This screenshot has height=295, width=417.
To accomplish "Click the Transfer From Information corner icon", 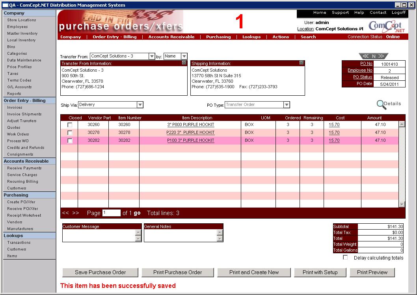I will coord(184,63).
